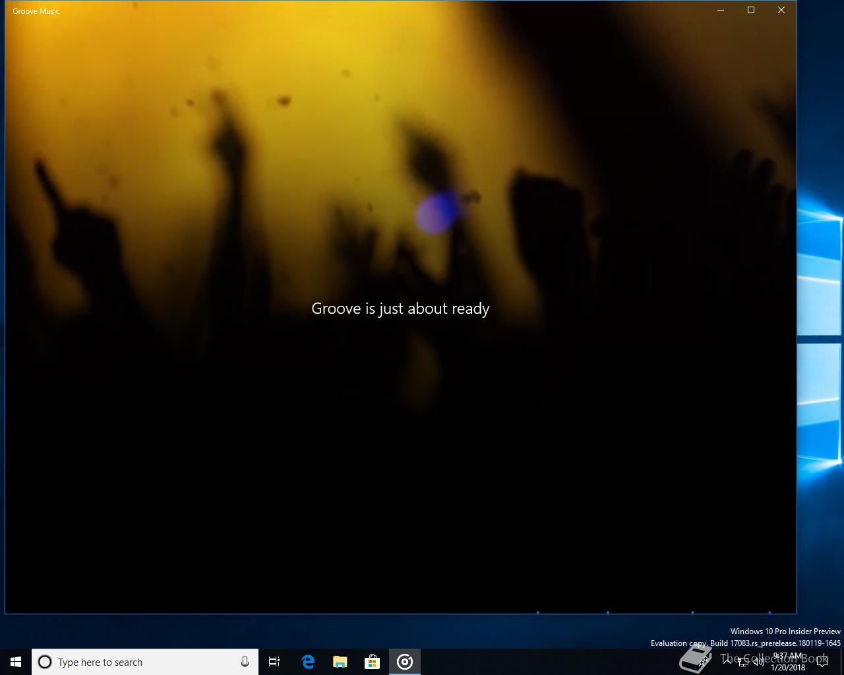Launch Microsoft Edge from the taskbar

[x=307, y=662]
